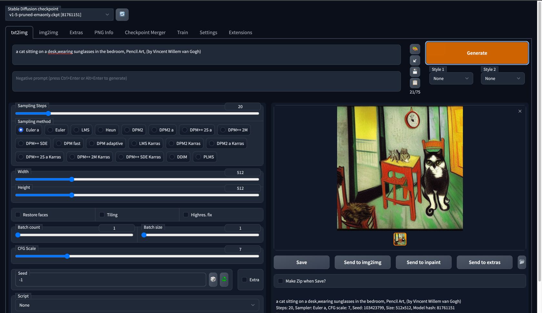Click the green recycle icon to reuse seed
This screenshot has height=313, width=542.
(x=224, y=280)
